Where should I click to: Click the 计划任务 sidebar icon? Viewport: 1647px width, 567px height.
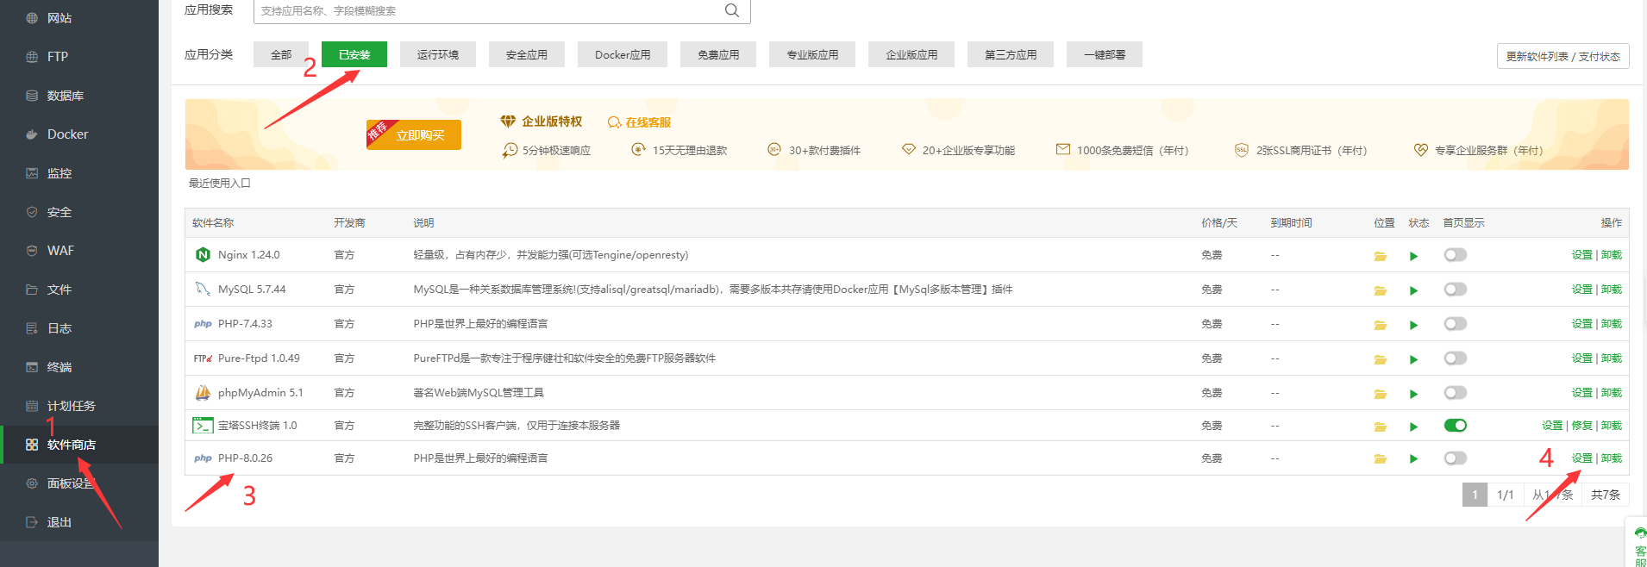[x=32, y=406]
